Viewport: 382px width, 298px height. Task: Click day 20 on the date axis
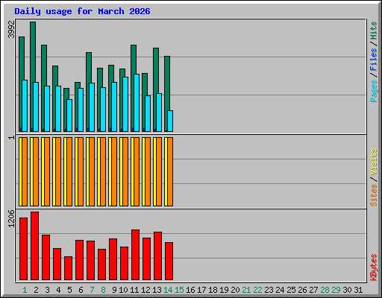(235, 290)
